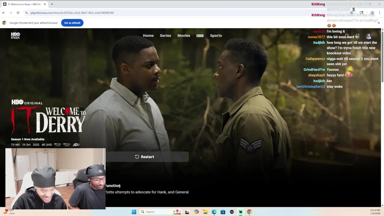Bookmark this page with the star icon
The height and width of the screenshot is (216, 384).
coord(352,13)
